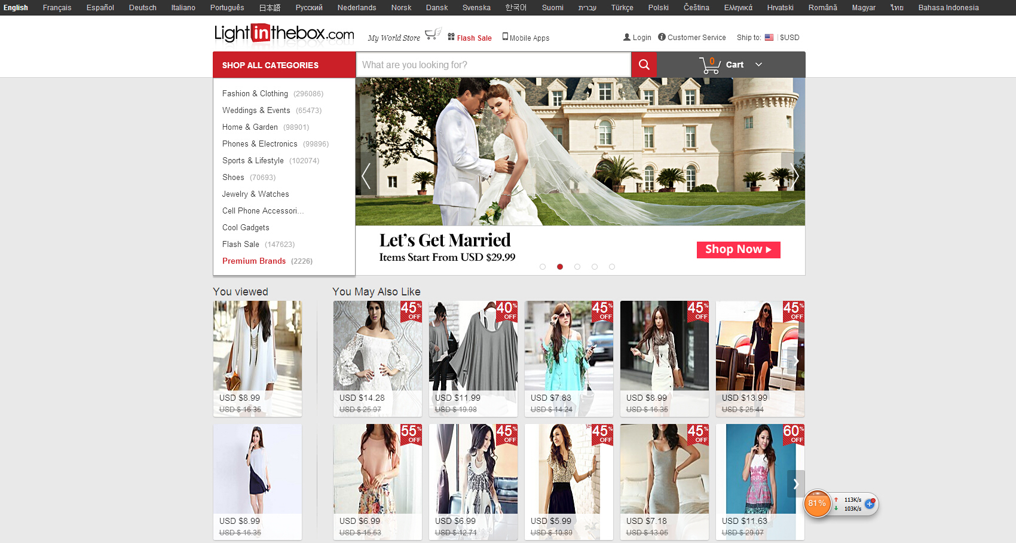Click the product search input field
Screen dimensions: 1016x543
click(493, 65)
